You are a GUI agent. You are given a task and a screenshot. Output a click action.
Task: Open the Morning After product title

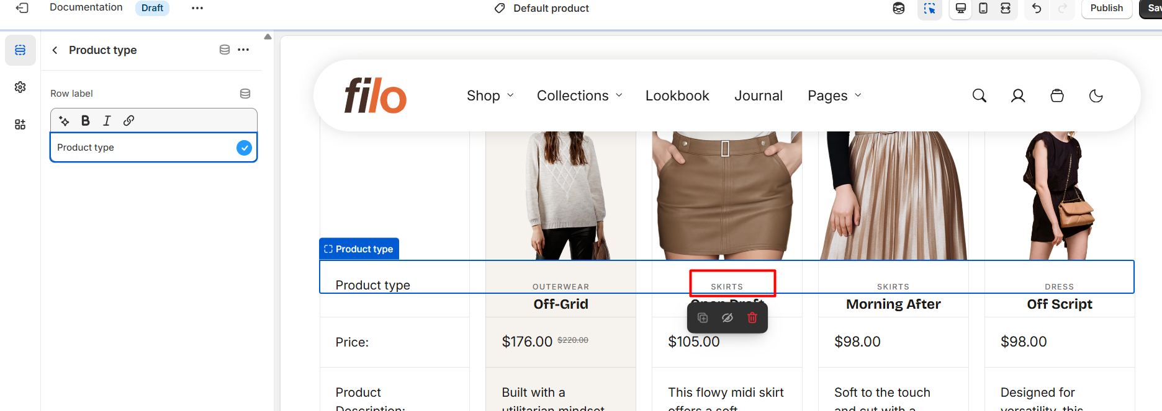click(893, 304)
